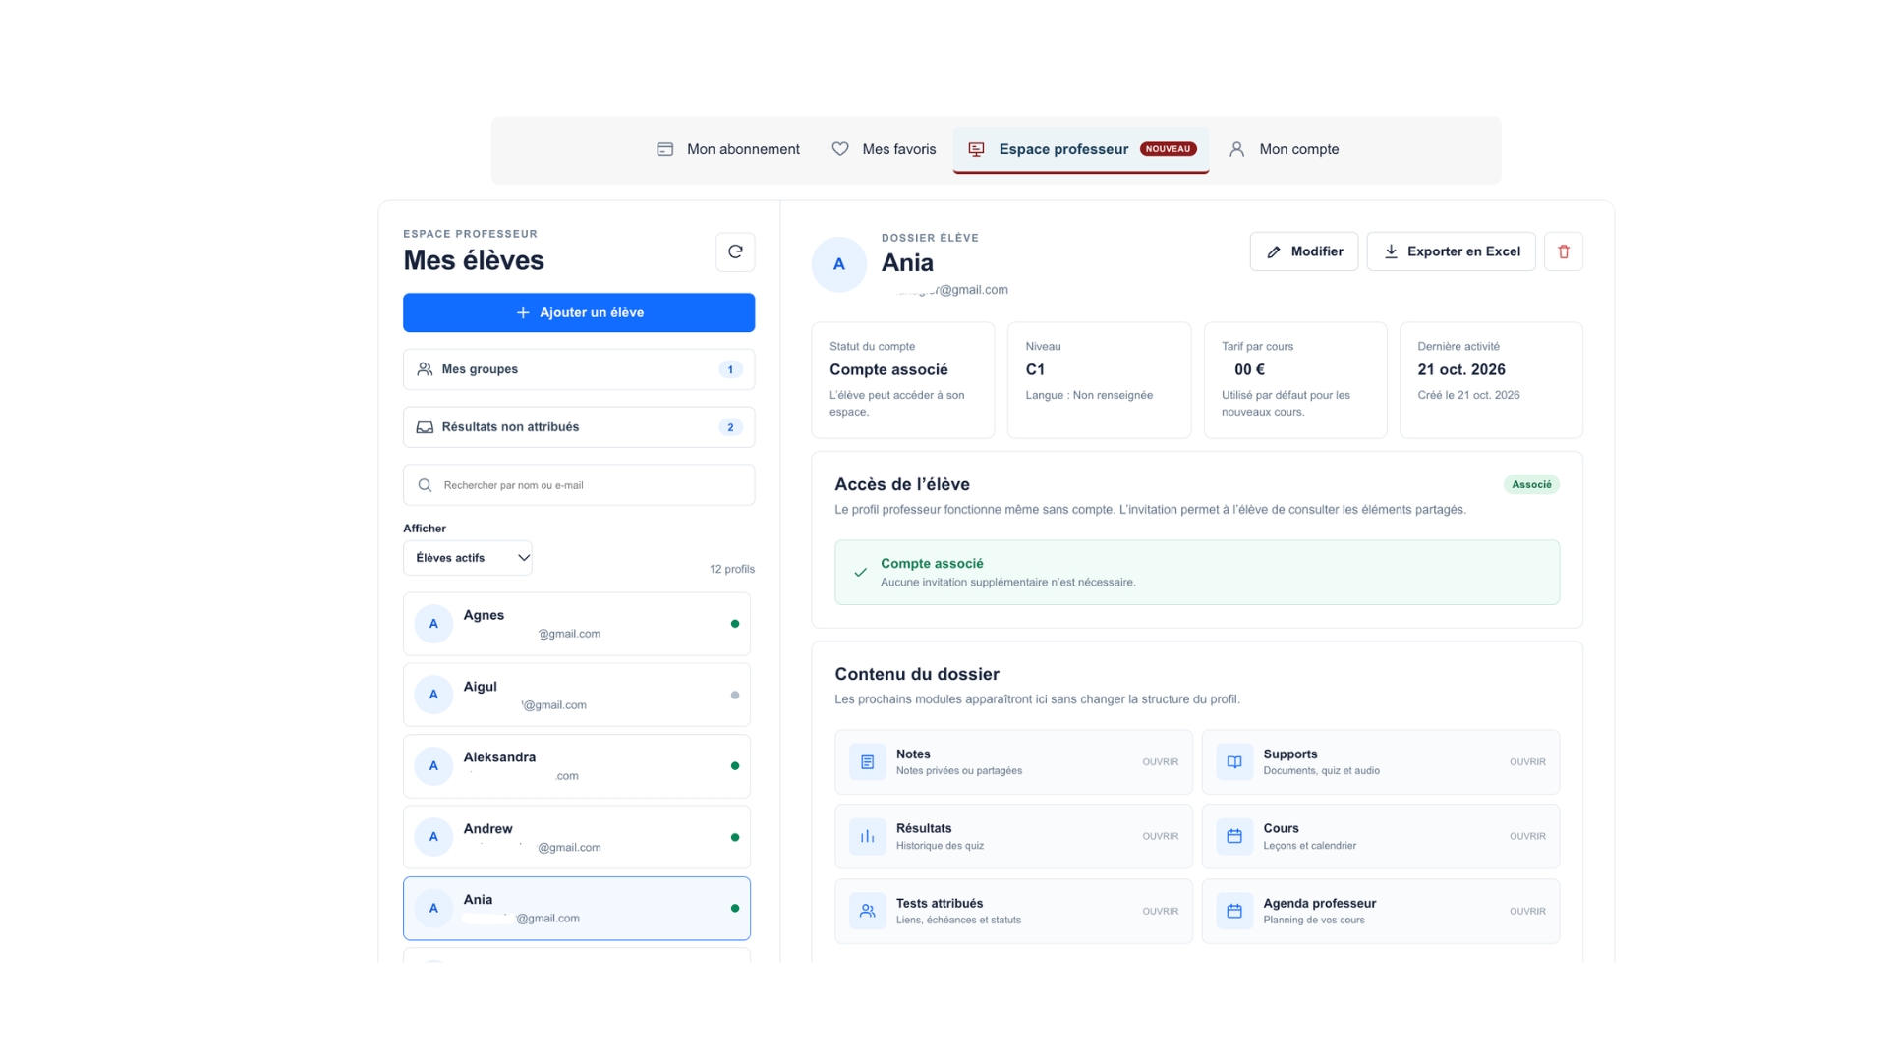This screenshot has height=1061, width=1887.
Task: Click the refresh icon beside Mes élèves
Action: click(x=735, y=251)
